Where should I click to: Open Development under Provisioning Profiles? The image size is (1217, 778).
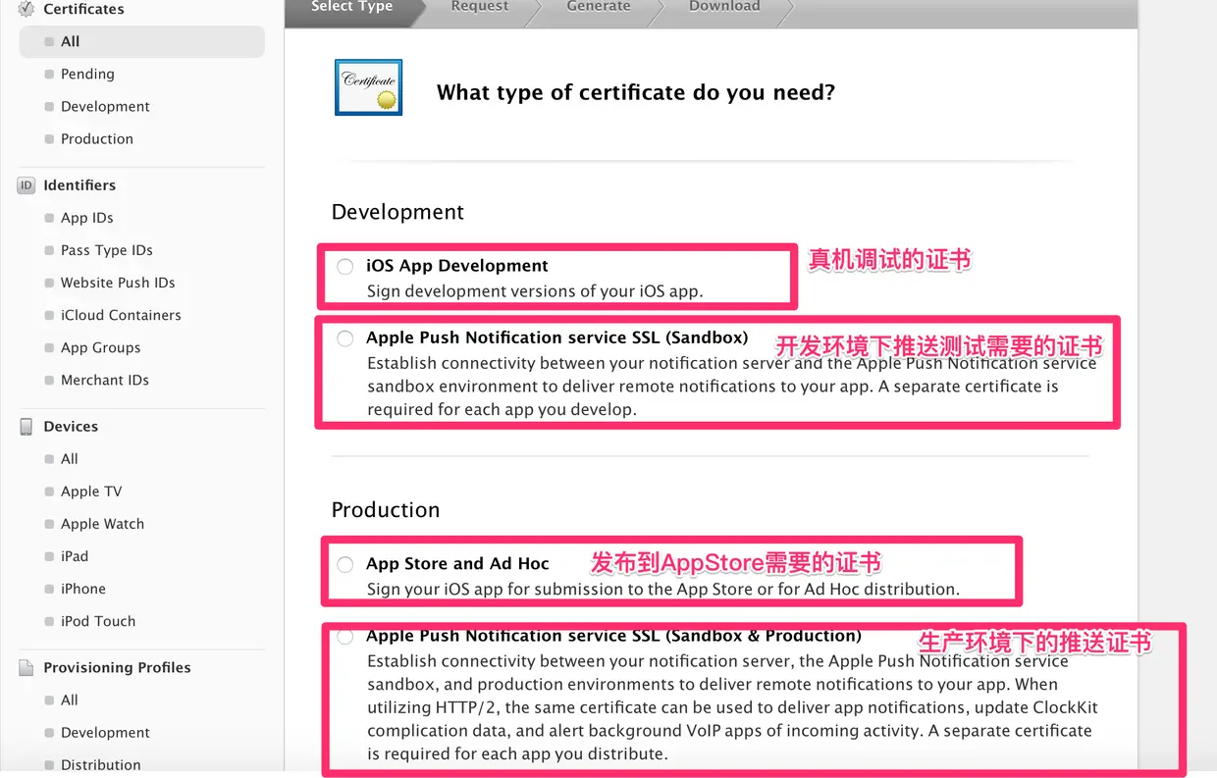[105, 732]
